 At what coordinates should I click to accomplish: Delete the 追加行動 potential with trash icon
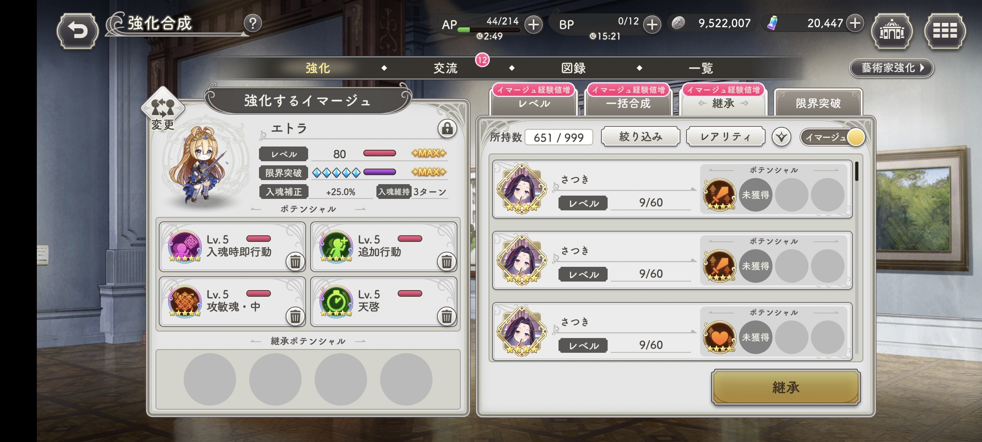(447, 261)
